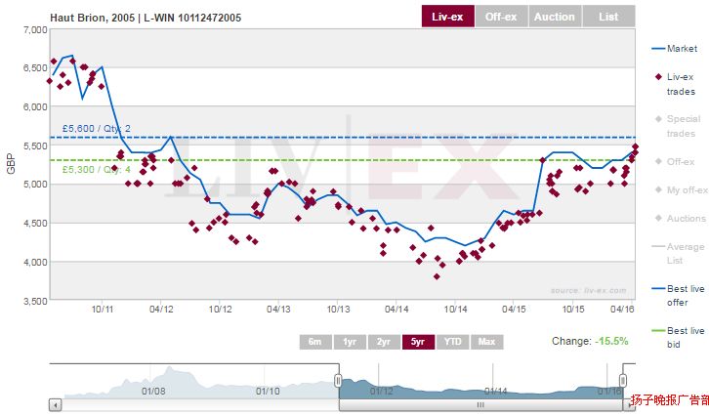The height and width of the screenshot is (416, 709).
Task: Toggle the Best live bid legend line
Action: (678, 337)
